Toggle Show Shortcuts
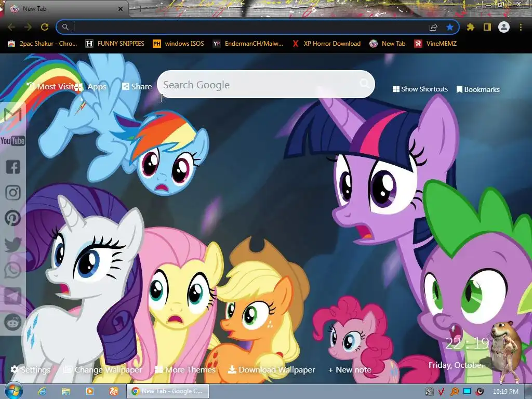The image size is (532, 399). point(420,89)
